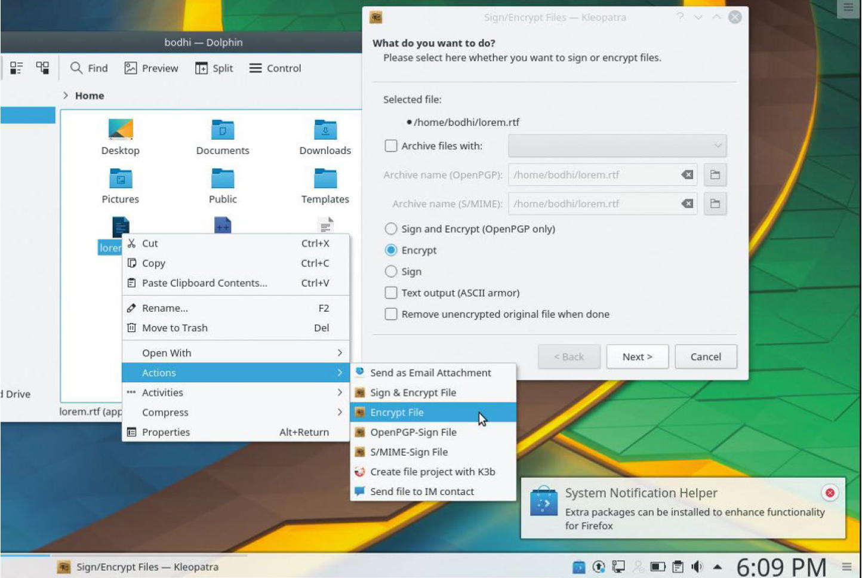Click the Archive name (OpenPGP) input field

click(x=603, y=174)
